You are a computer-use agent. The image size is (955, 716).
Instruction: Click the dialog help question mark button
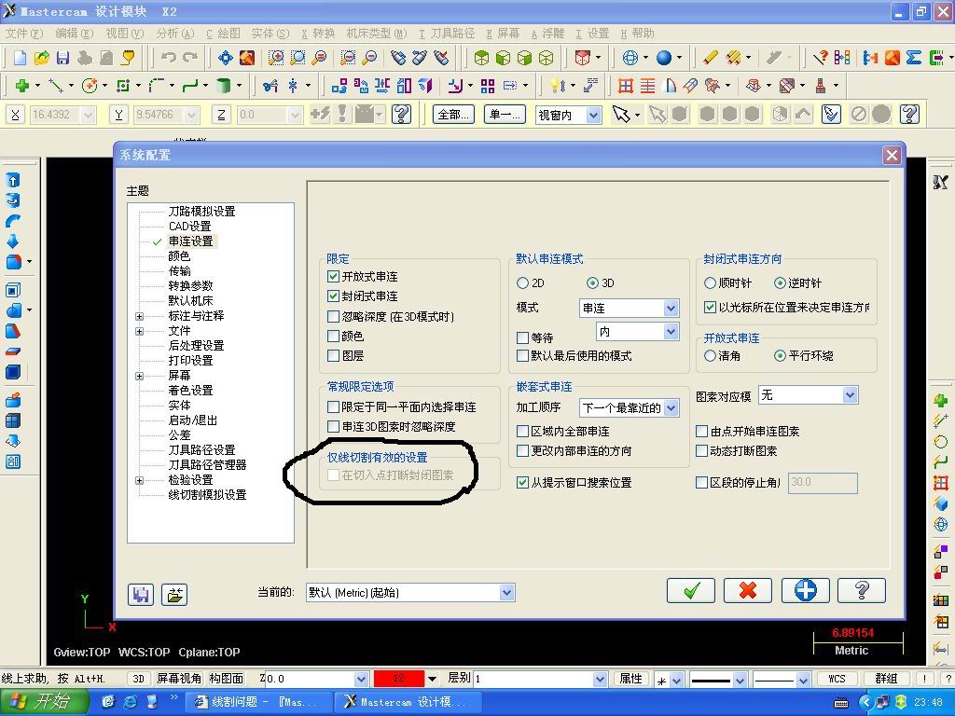click(862, 590)
